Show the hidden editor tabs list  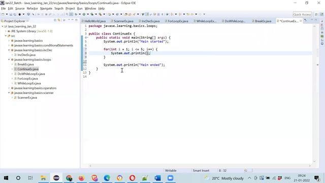[x=305, y=20]
